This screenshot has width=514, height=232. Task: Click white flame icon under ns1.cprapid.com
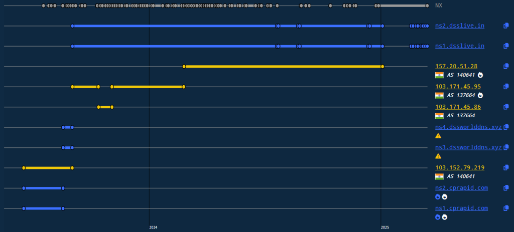click(445, 217)
